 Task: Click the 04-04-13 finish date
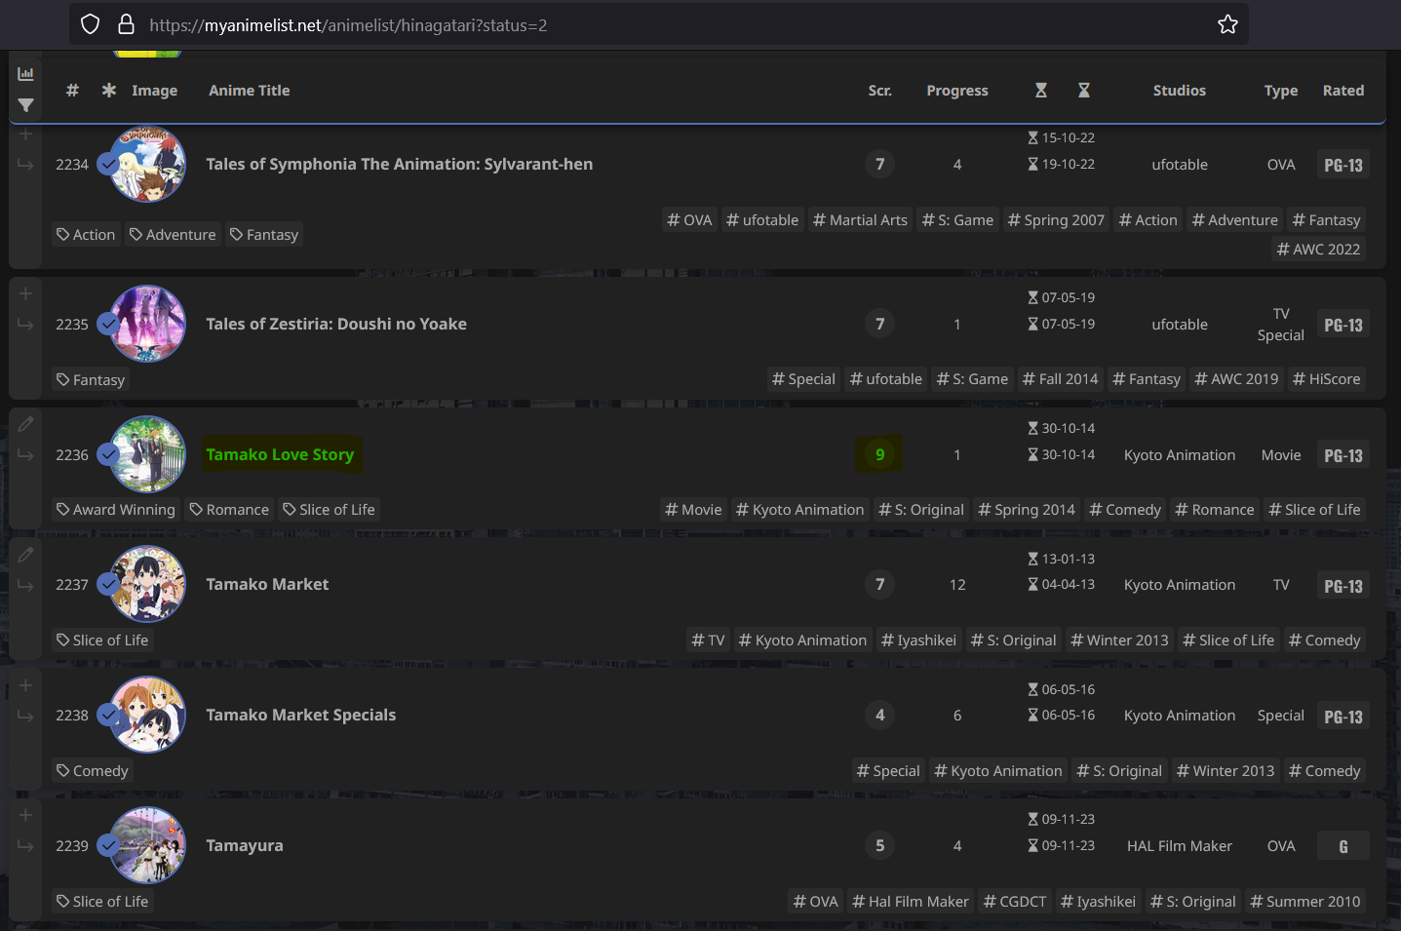click(1062, 585)
